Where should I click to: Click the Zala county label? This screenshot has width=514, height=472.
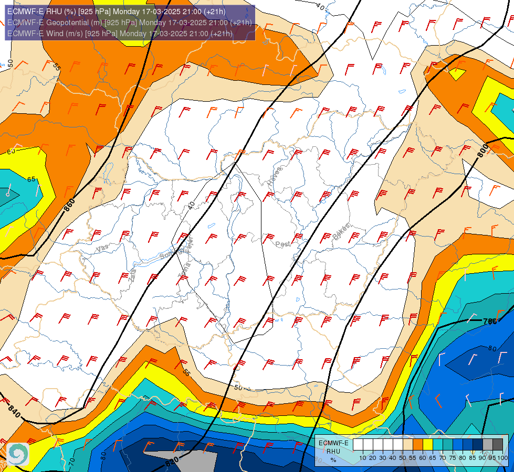pos(132,275)
